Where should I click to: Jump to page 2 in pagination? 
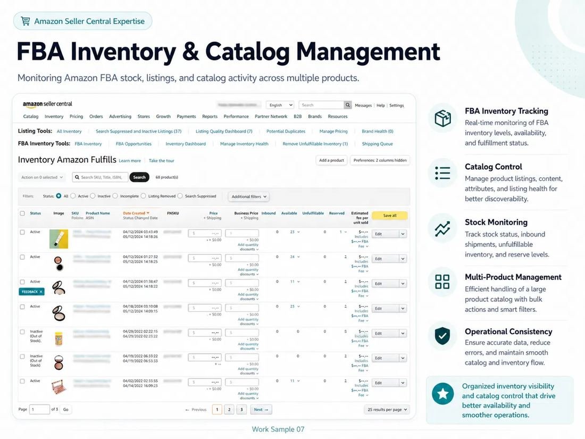pos(229,410)
